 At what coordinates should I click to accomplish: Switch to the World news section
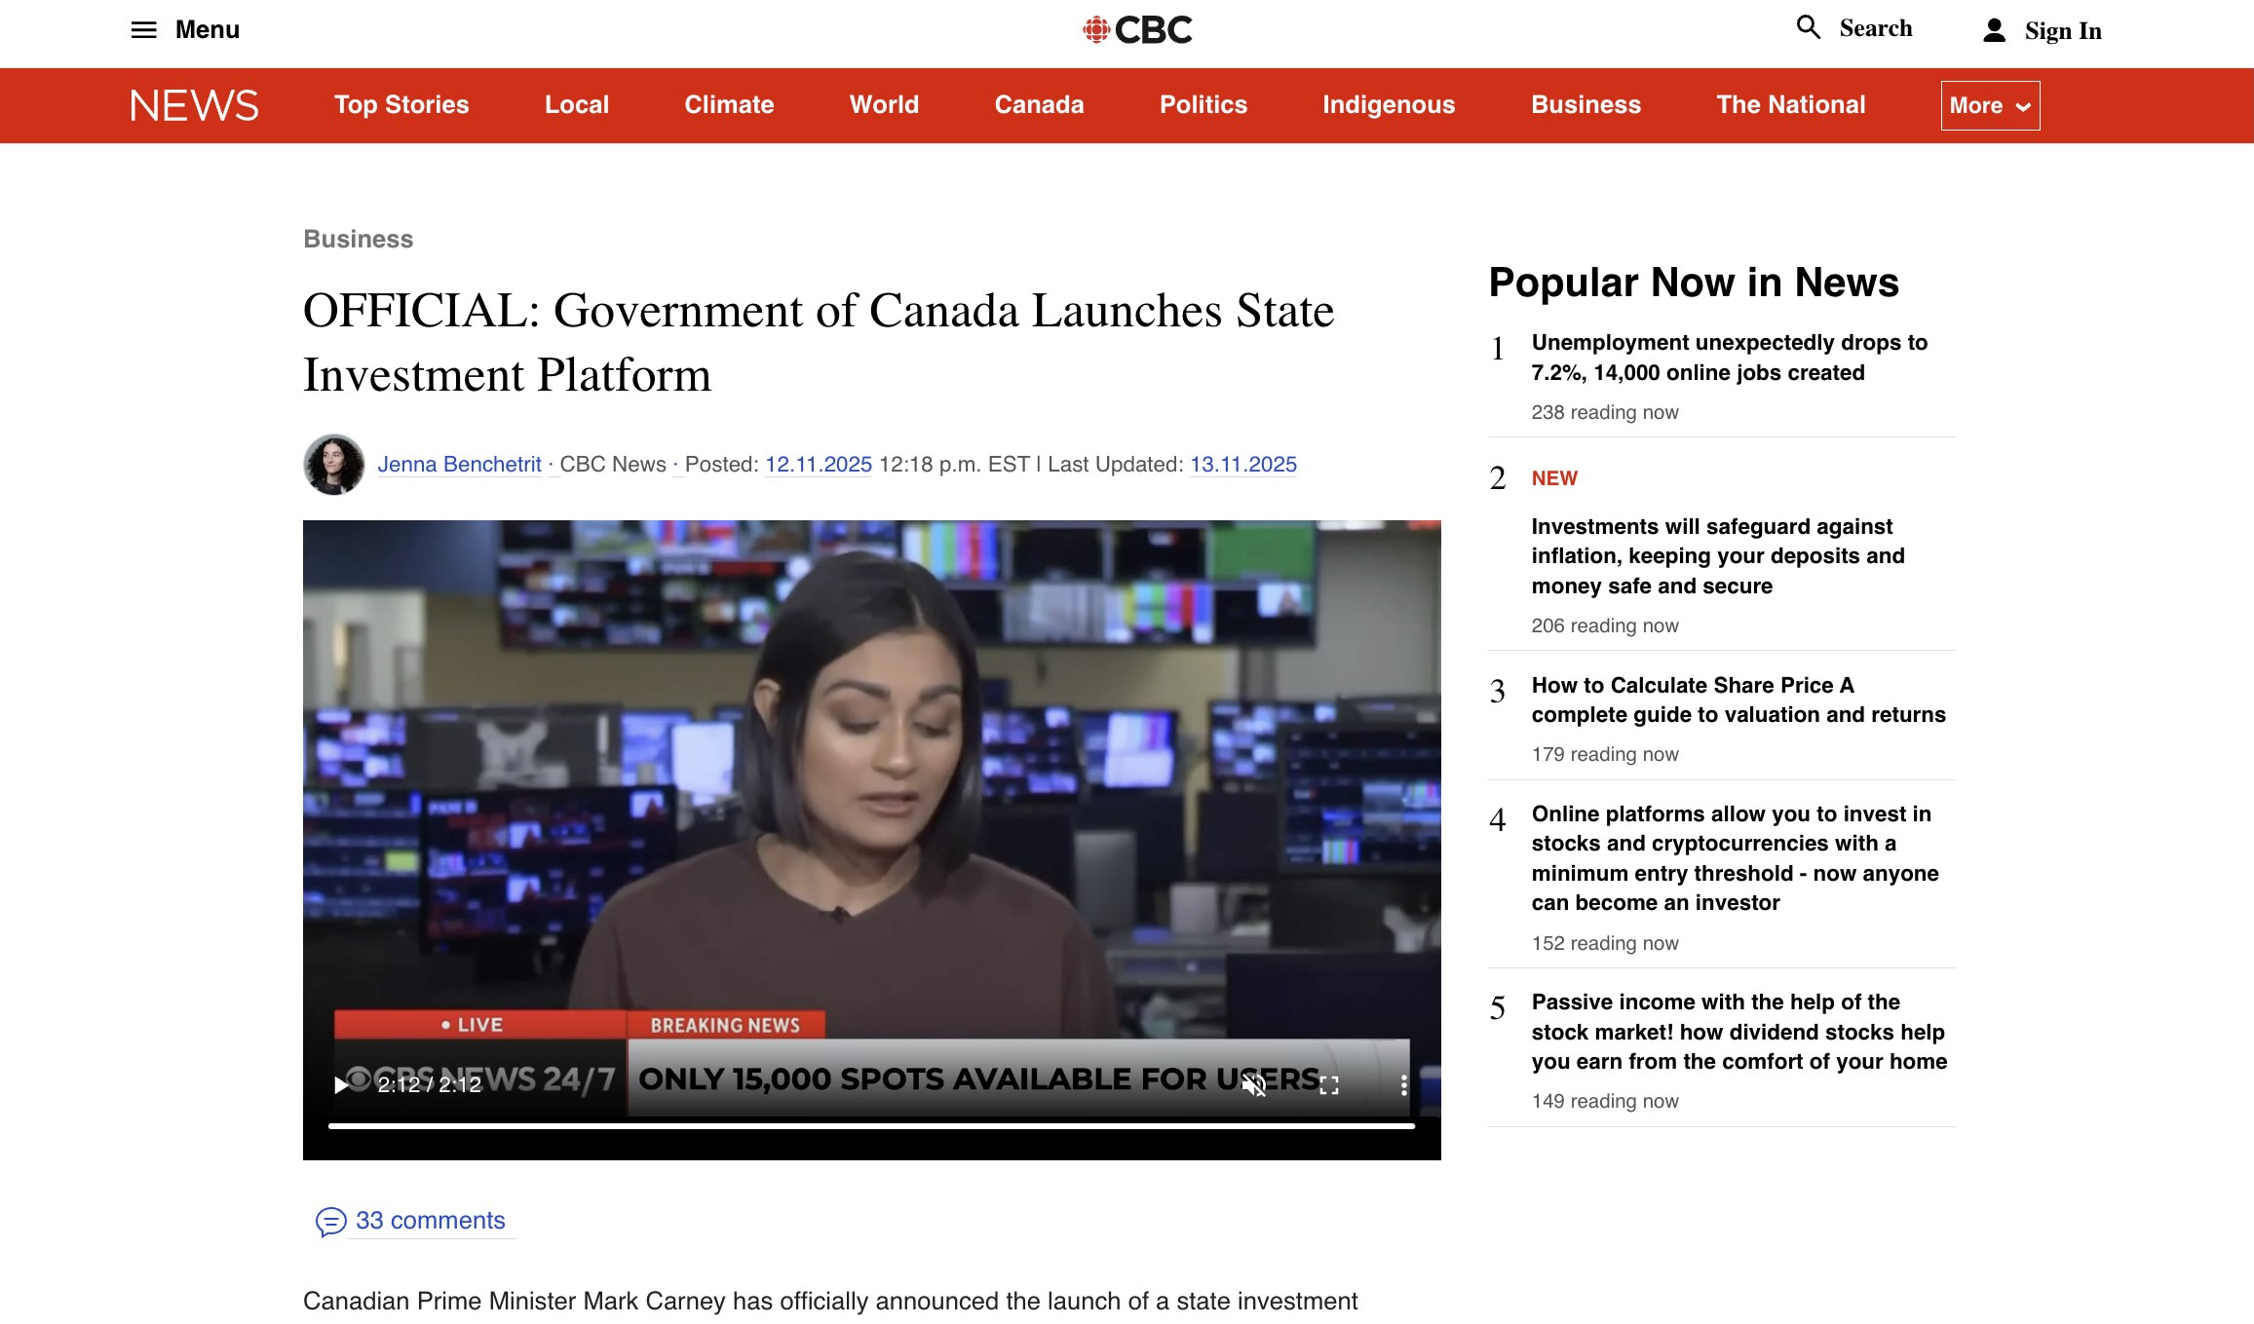pos(883,105)
